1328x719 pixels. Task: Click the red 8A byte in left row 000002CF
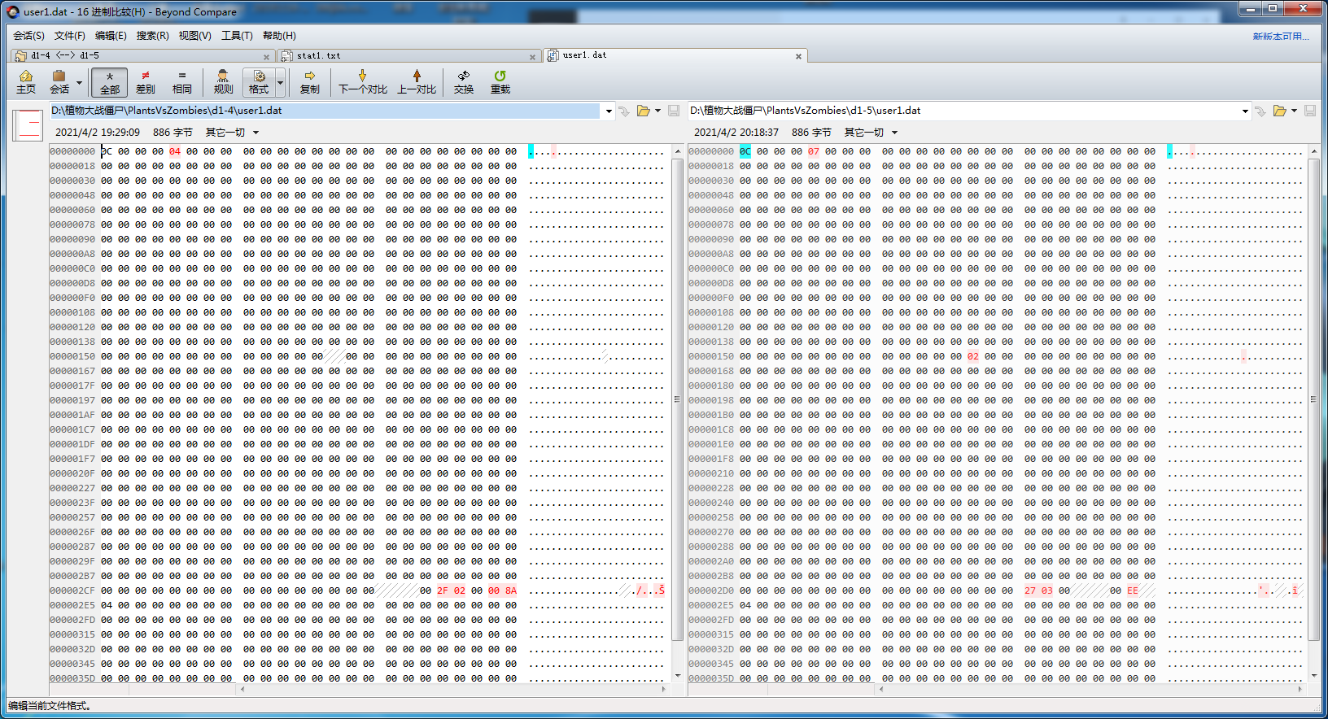click(x=511, y=590)
